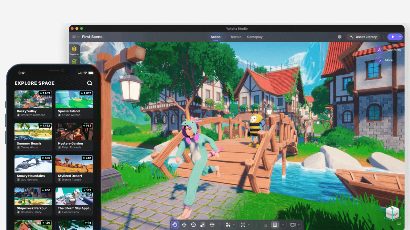Click the EXPLORE SPACE heading
This screenshot has height=230, width=410.
(35, 83)
